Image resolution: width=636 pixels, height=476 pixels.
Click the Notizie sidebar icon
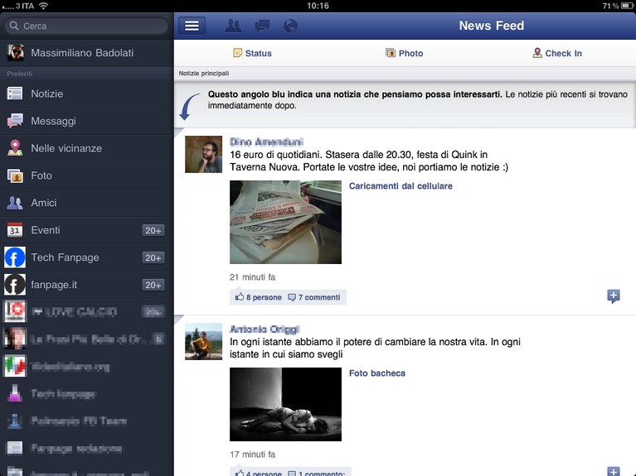tap(15, 94)
